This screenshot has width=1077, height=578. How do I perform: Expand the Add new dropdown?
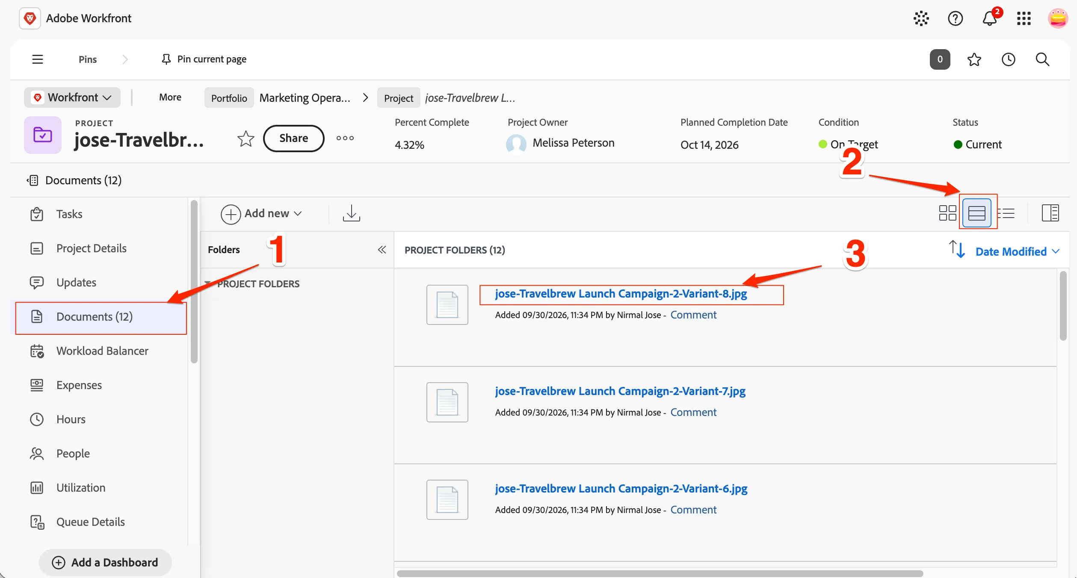261,214
